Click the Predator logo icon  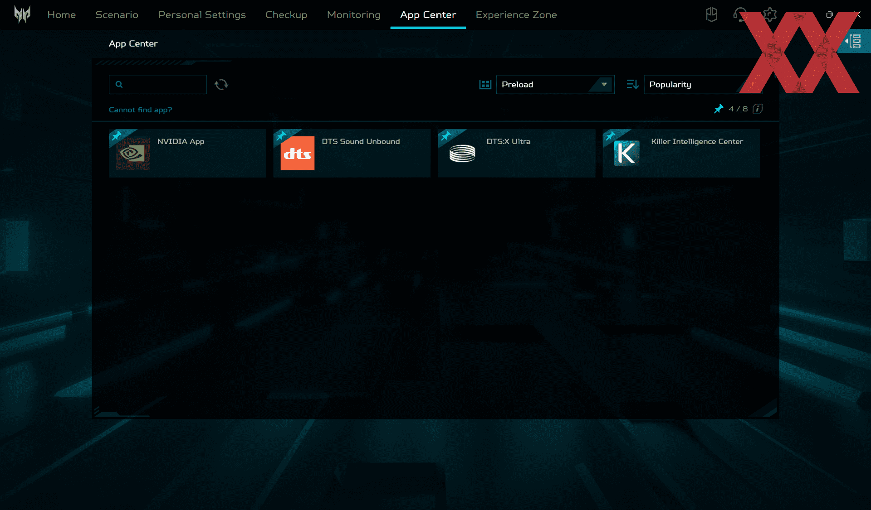[22, 14]
